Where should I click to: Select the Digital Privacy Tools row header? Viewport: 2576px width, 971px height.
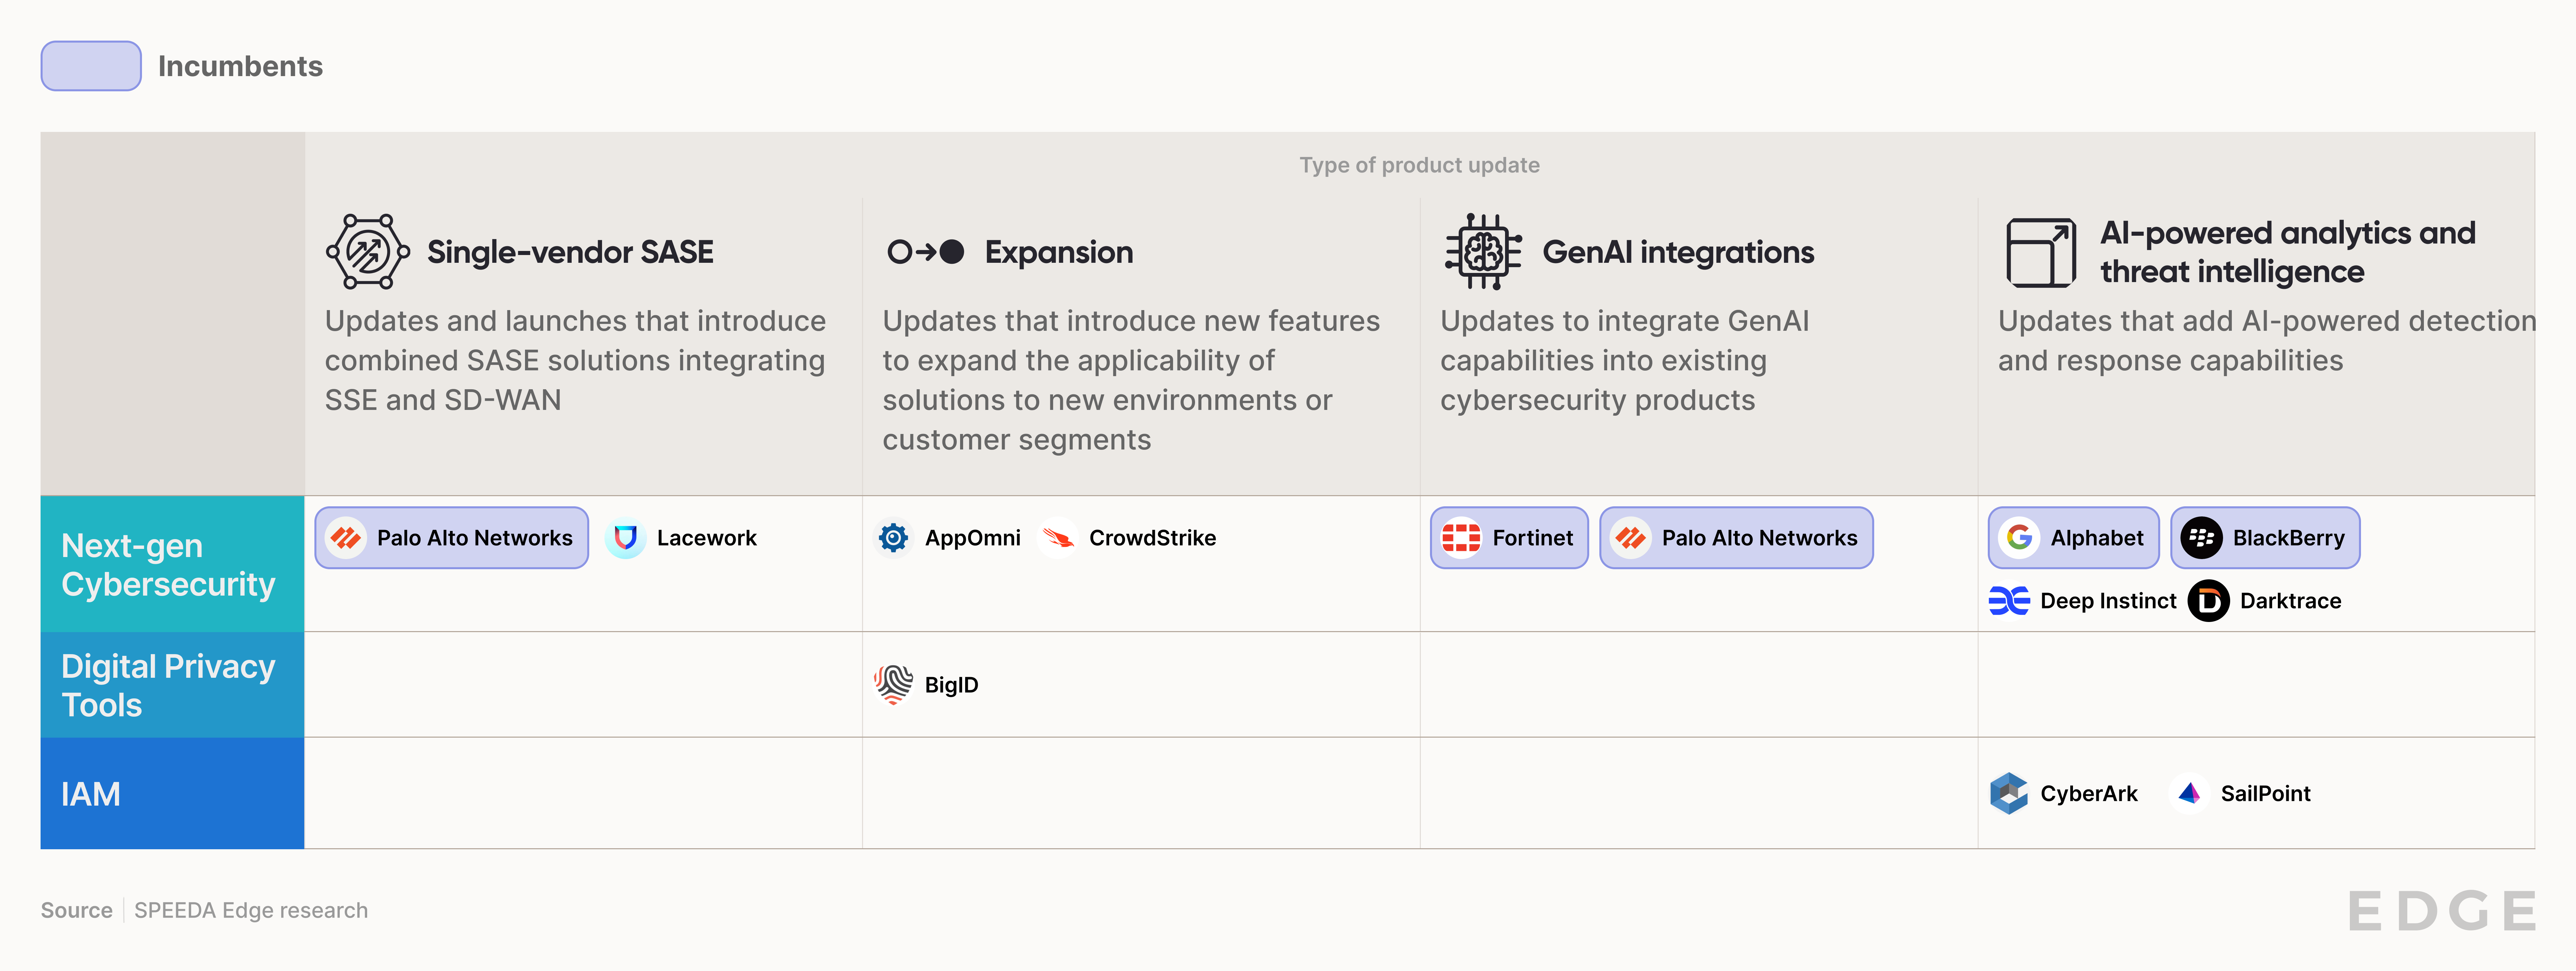pos(172,685)
